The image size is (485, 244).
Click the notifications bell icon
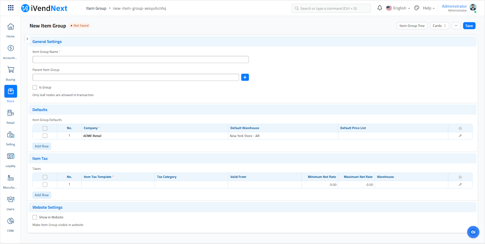(x=380, y=8)
